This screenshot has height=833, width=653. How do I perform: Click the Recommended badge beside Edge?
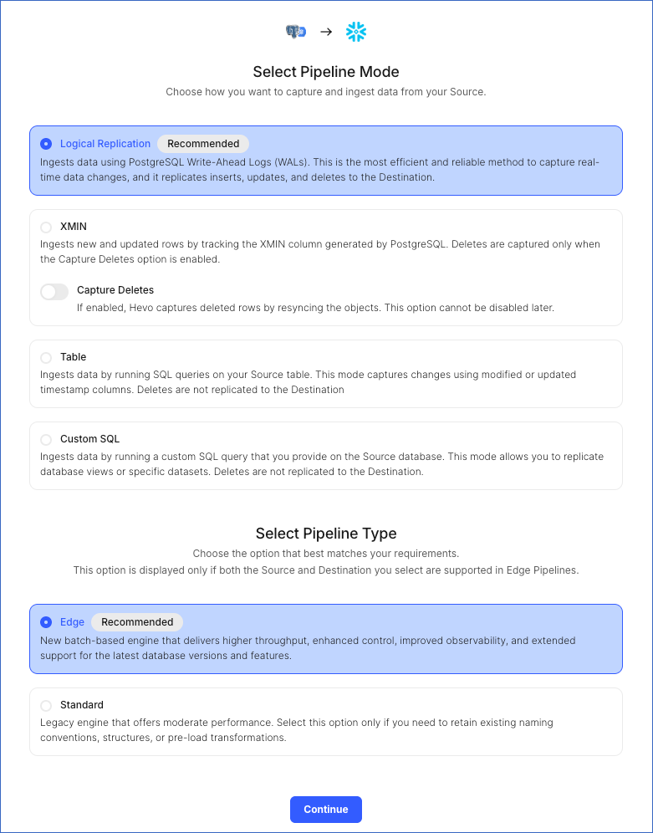click(136, 621)
